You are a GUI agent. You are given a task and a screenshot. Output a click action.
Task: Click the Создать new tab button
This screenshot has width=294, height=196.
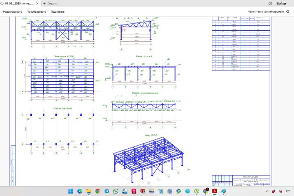click(x=50, y=4)
